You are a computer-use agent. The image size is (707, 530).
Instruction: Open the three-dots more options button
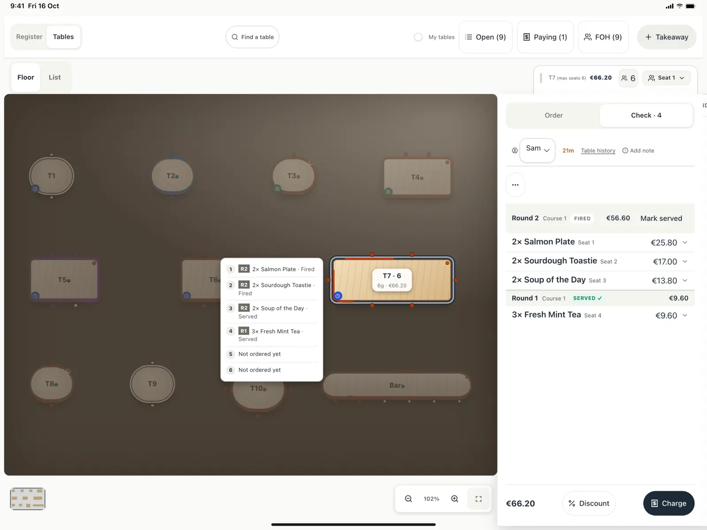coord(515,185)
